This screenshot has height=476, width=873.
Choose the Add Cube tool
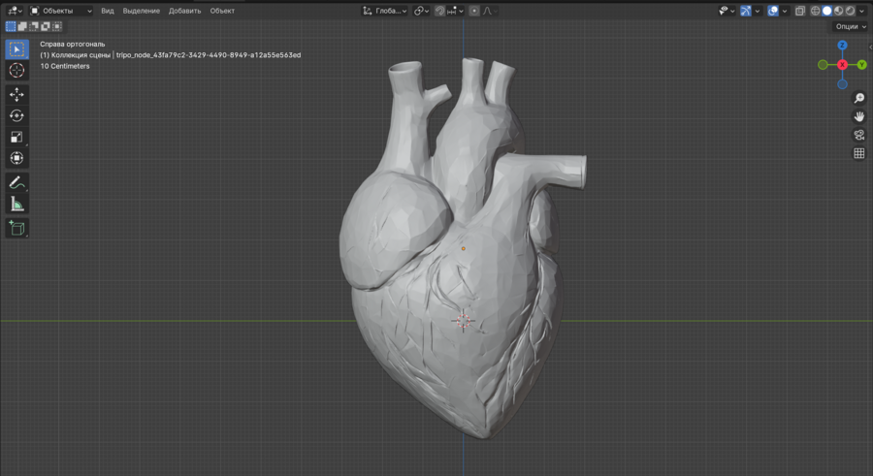(16, 228)
